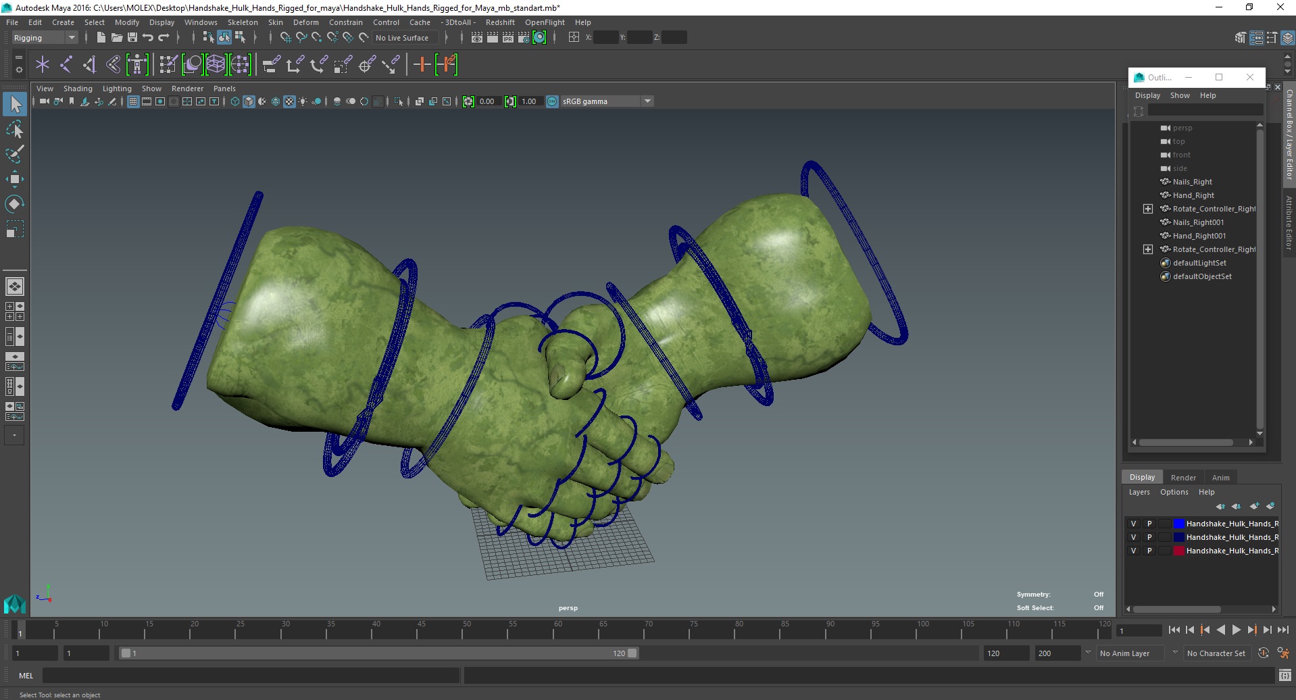The image size is (1296, 700).
Task: Save the scene with the floppy disk icon
Action: coord(132,38)
